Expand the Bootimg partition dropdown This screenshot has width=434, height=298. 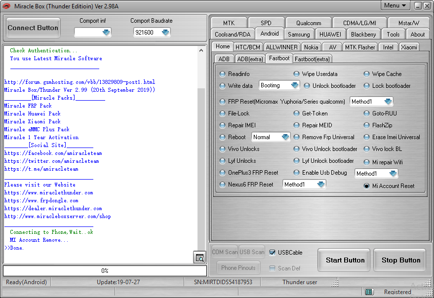coord(295,85)
